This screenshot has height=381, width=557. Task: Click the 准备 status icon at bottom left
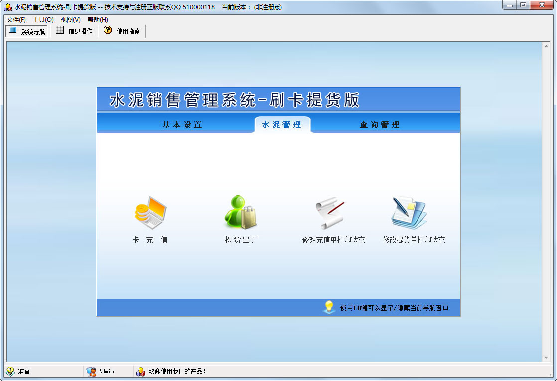(x=10, y=372)
